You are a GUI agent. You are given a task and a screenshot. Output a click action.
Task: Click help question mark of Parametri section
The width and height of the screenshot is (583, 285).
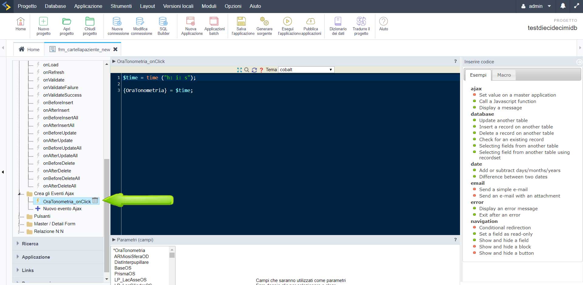(455, 240)
